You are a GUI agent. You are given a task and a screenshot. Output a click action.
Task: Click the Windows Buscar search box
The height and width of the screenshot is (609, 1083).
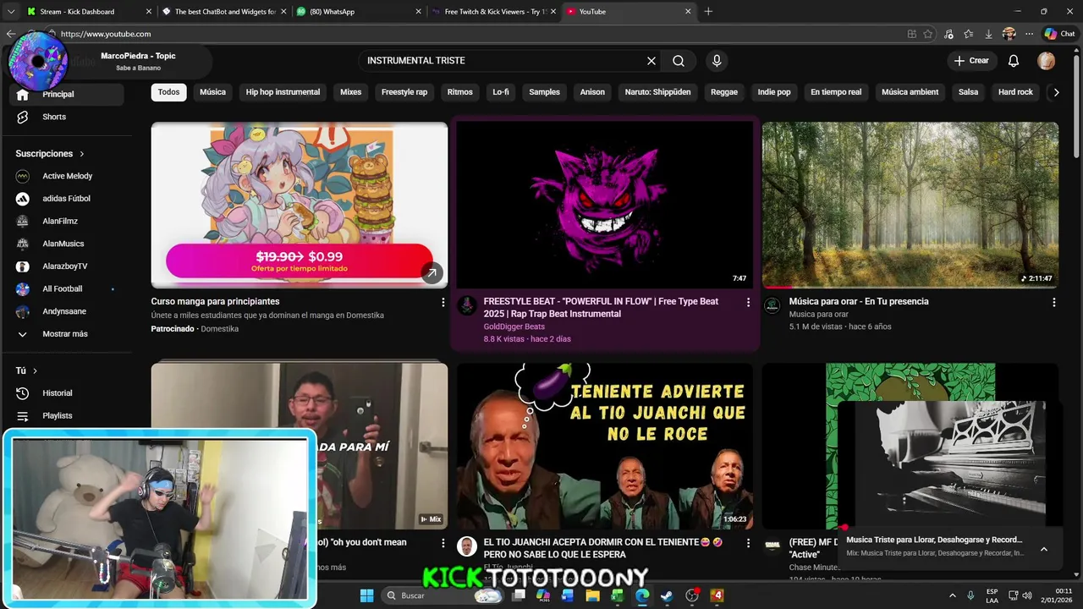[x=440, y=595]
